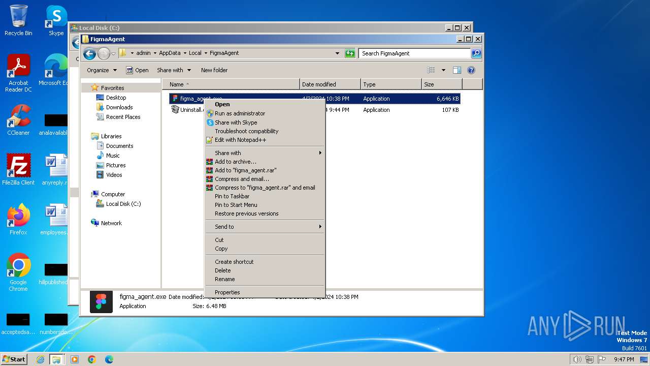Launch Skype from desktop shortcut
This screenshot has height=366, width=650.
56,20
